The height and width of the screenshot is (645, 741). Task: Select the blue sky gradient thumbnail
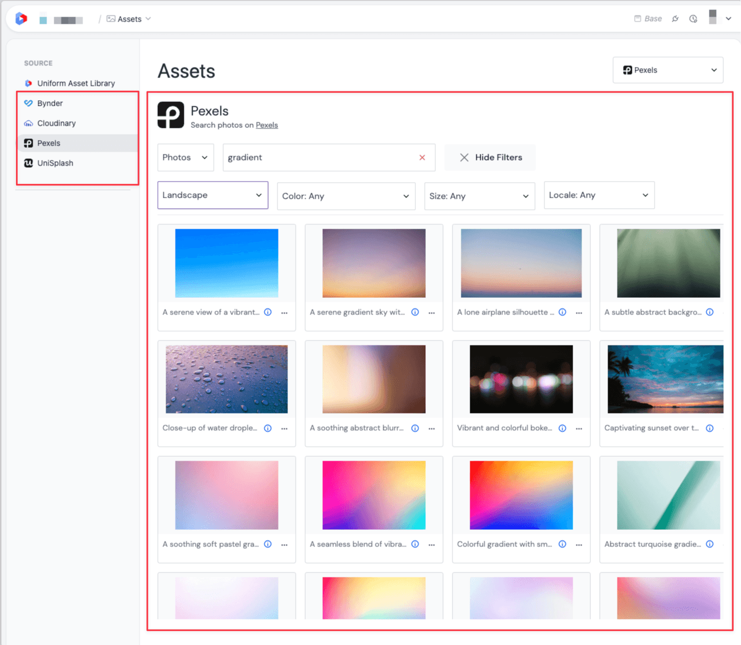pos(227,263)
